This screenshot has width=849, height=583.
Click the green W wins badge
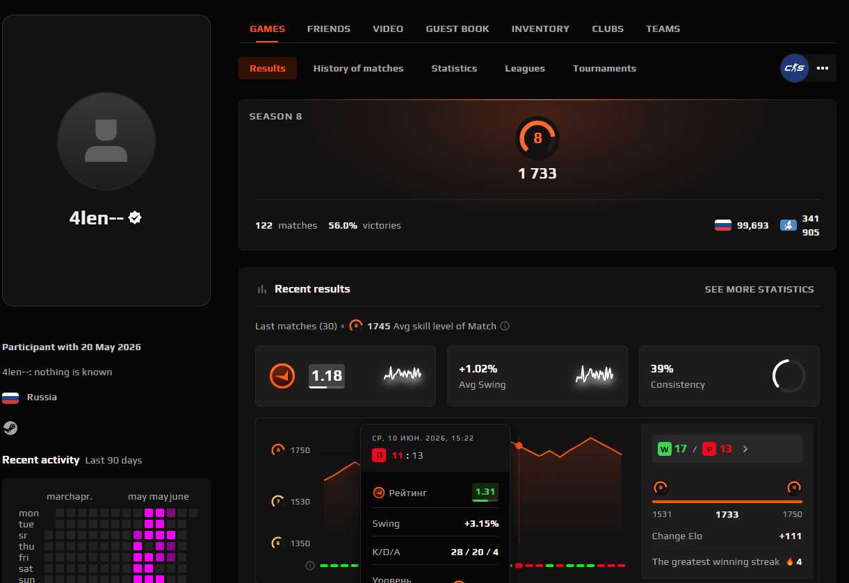(665, 449)
